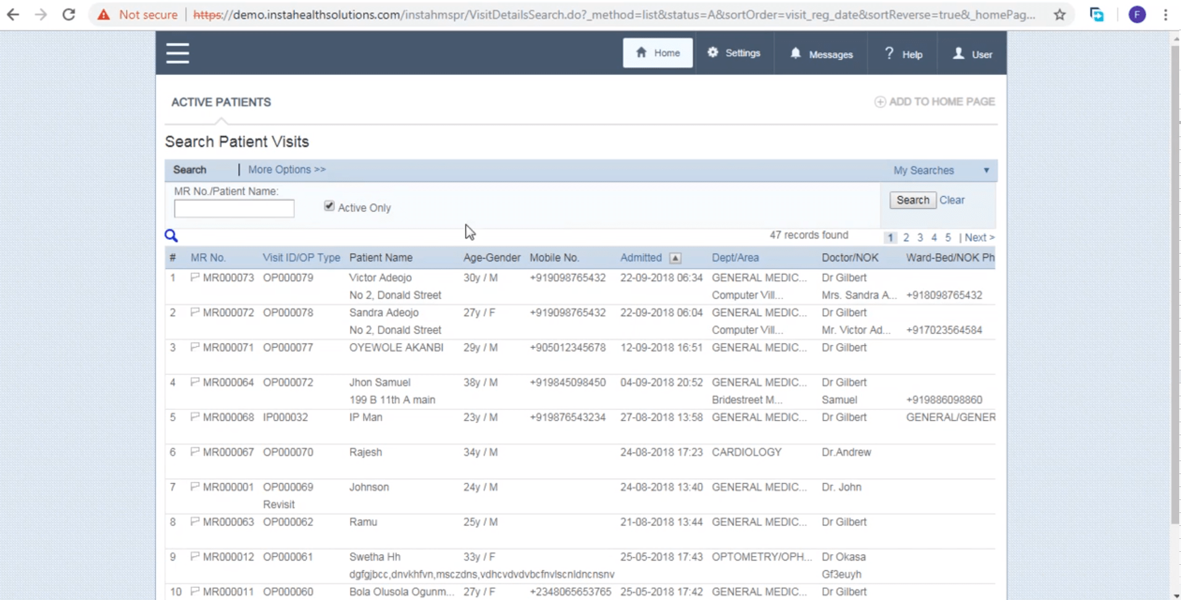Image resolution: width=1181 pixels, height=600 pixels.
Task: Go to results page 3
Action: [x=920, y=238]
